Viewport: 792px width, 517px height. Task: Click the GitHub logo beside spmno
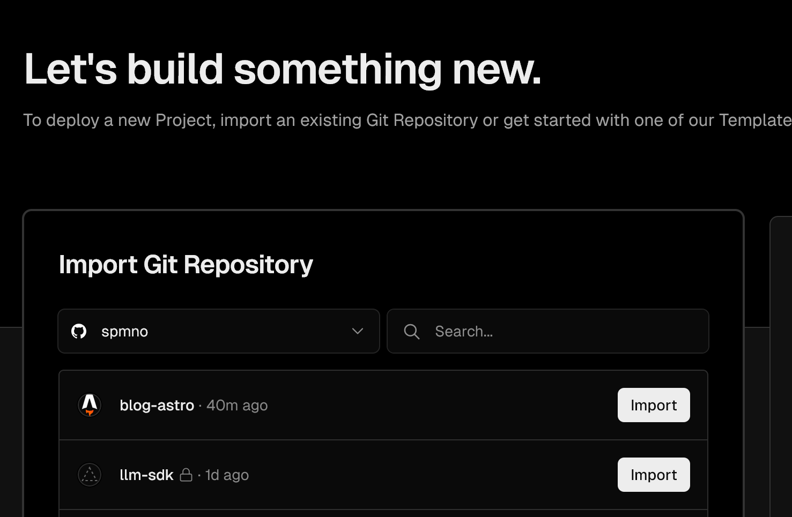click(x=79, y=332)
